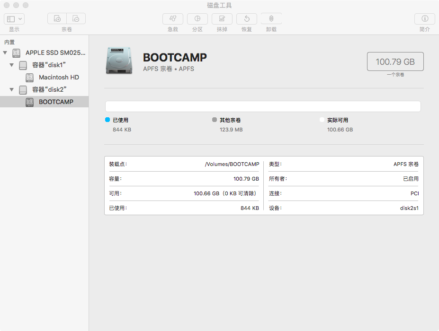Open the Partition (分区) tool

pyautogui.click(x=197, y=19)
